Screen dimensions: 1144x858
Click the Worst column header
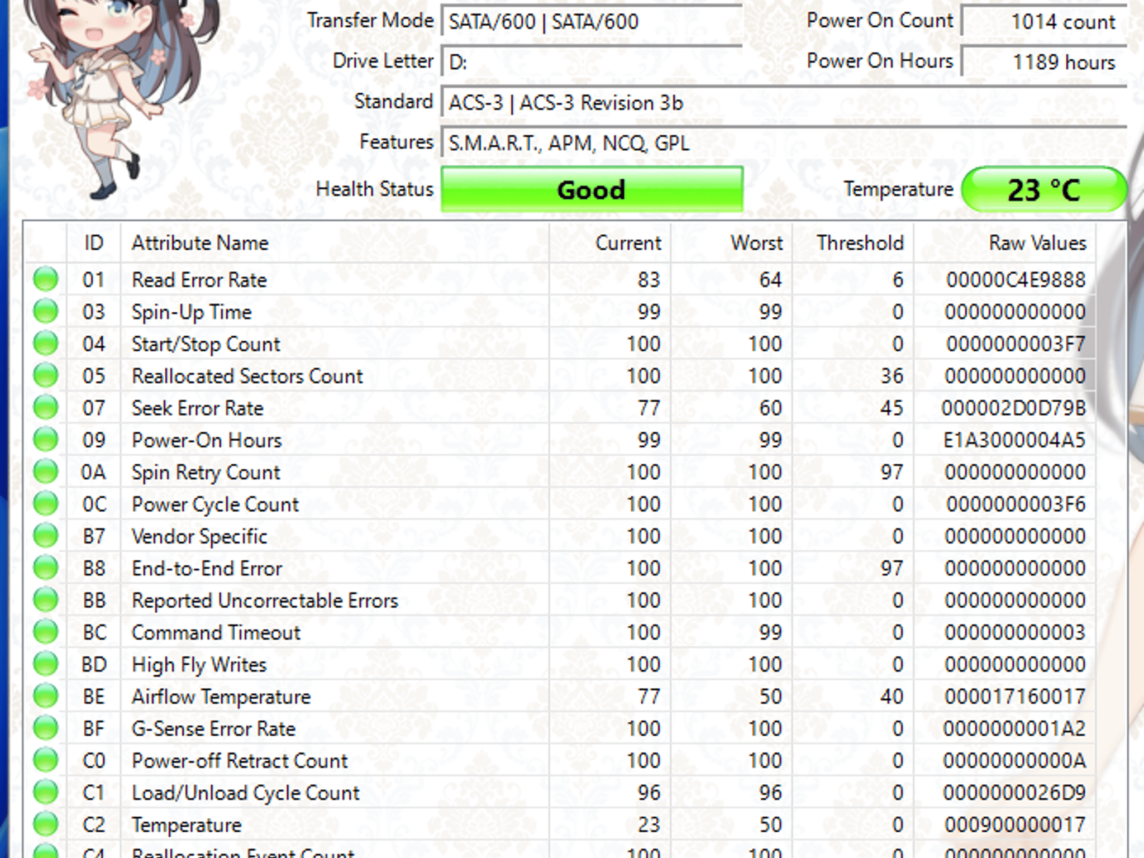coord(731,243)
